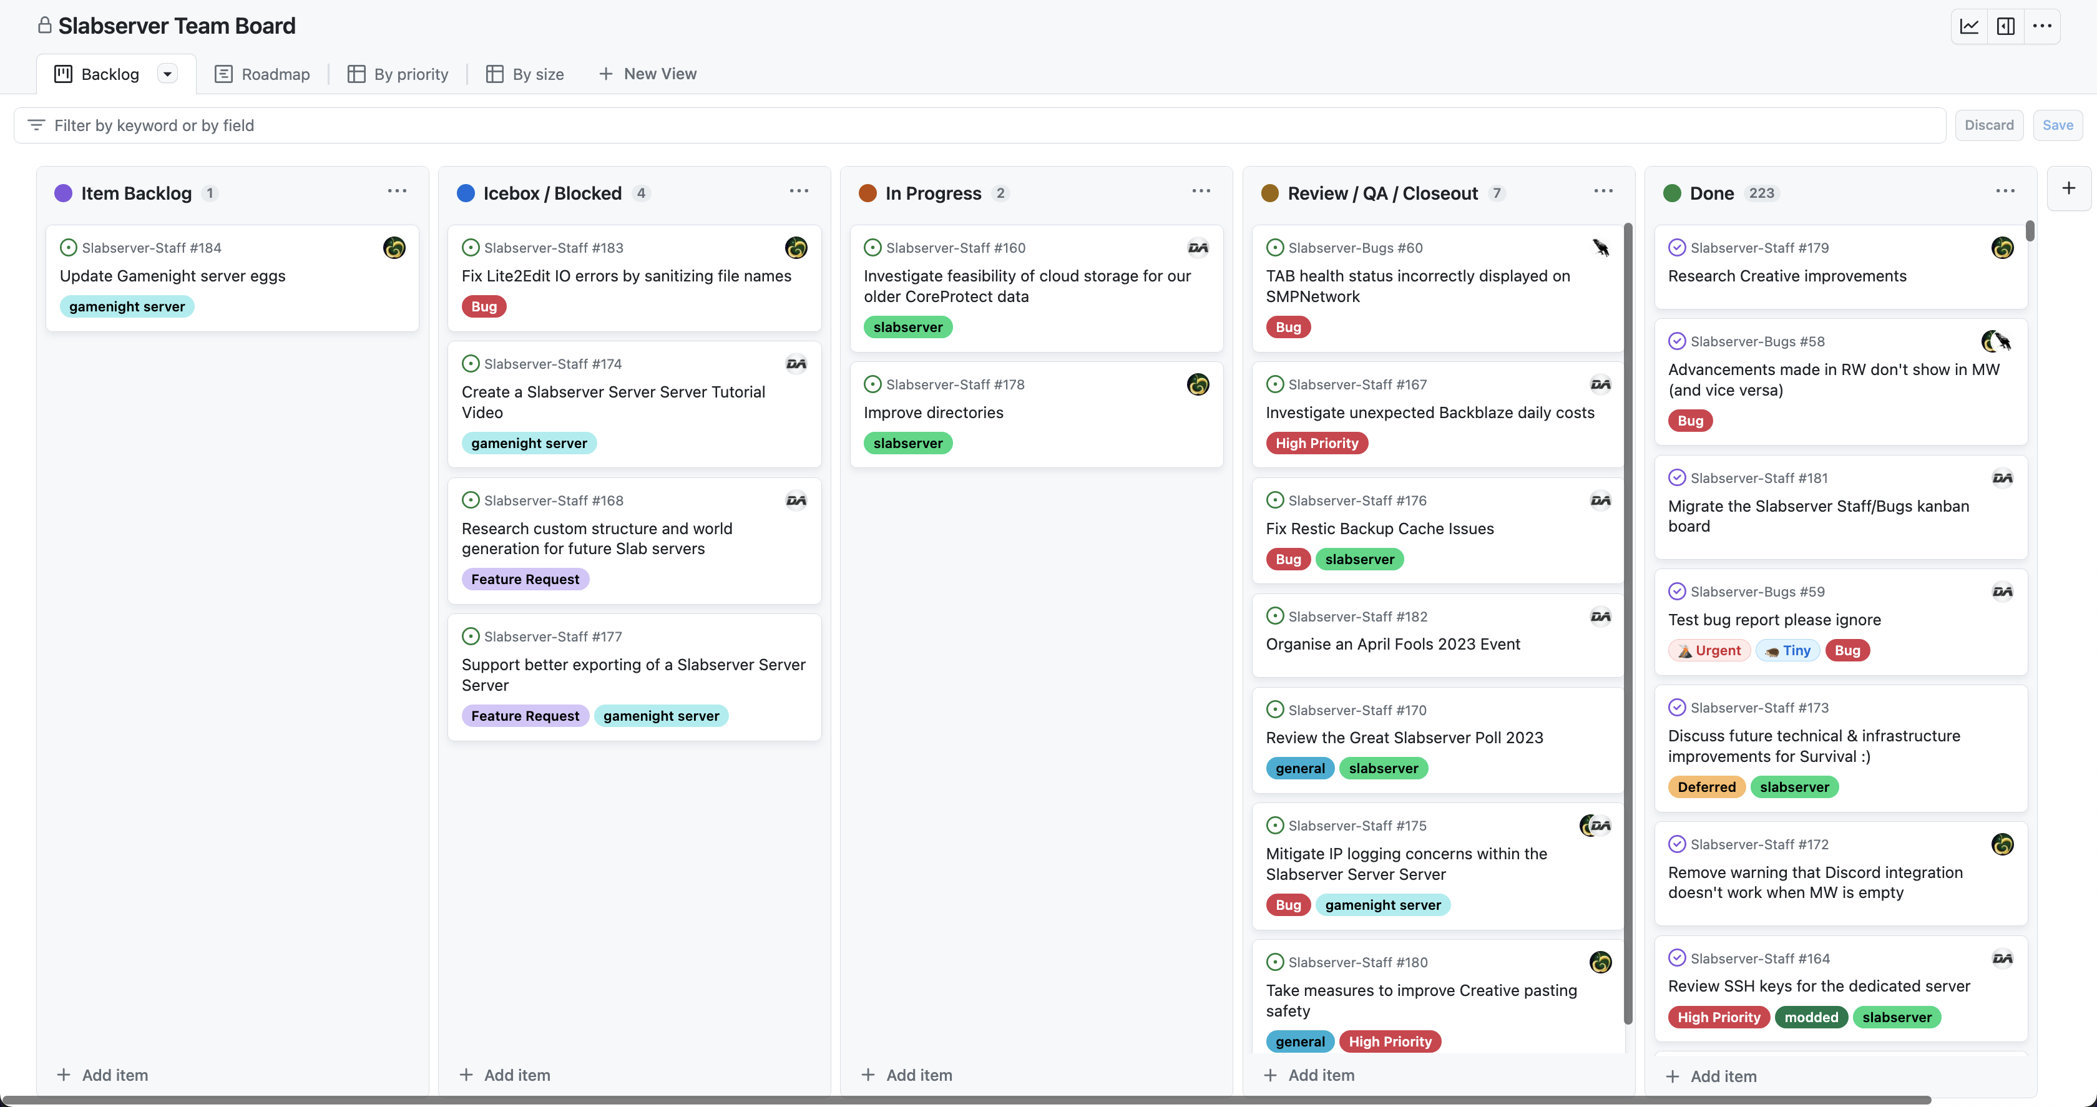Switch to the Roadmap view tab

tap(262, 74)
